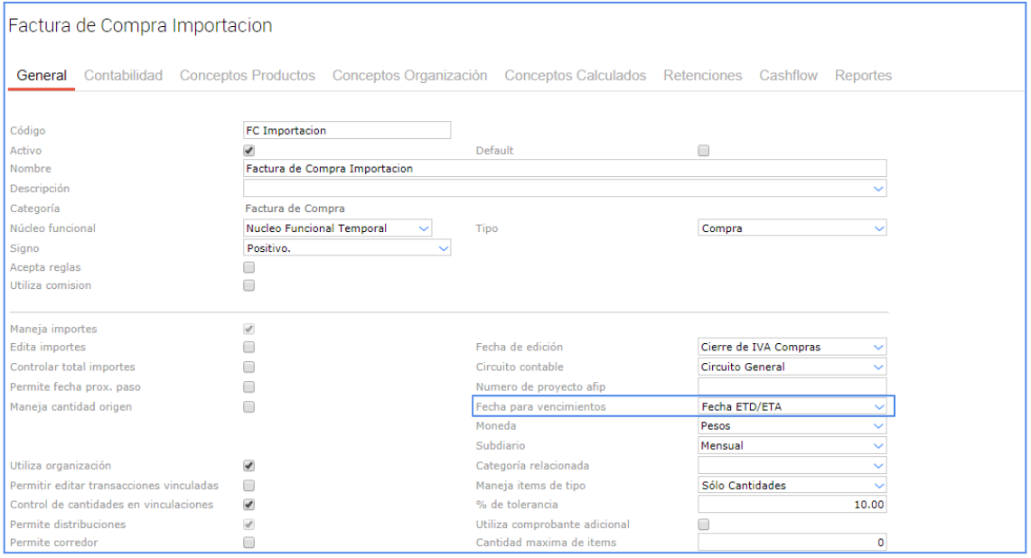Switch to the Contabilidad tab

(x=123, y=76)
